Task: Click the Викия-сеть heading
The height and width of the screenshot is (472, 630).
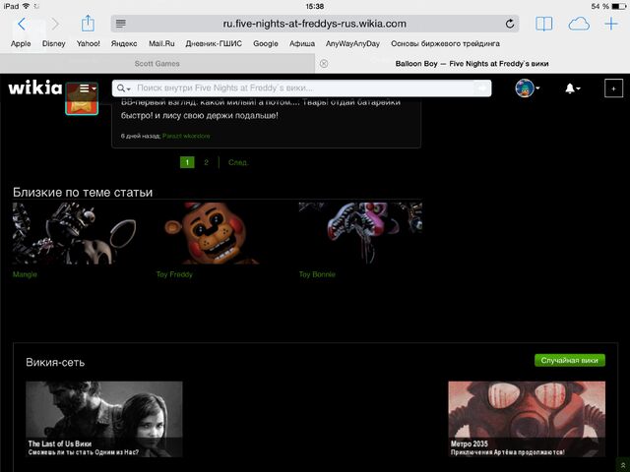Action: 55,362
